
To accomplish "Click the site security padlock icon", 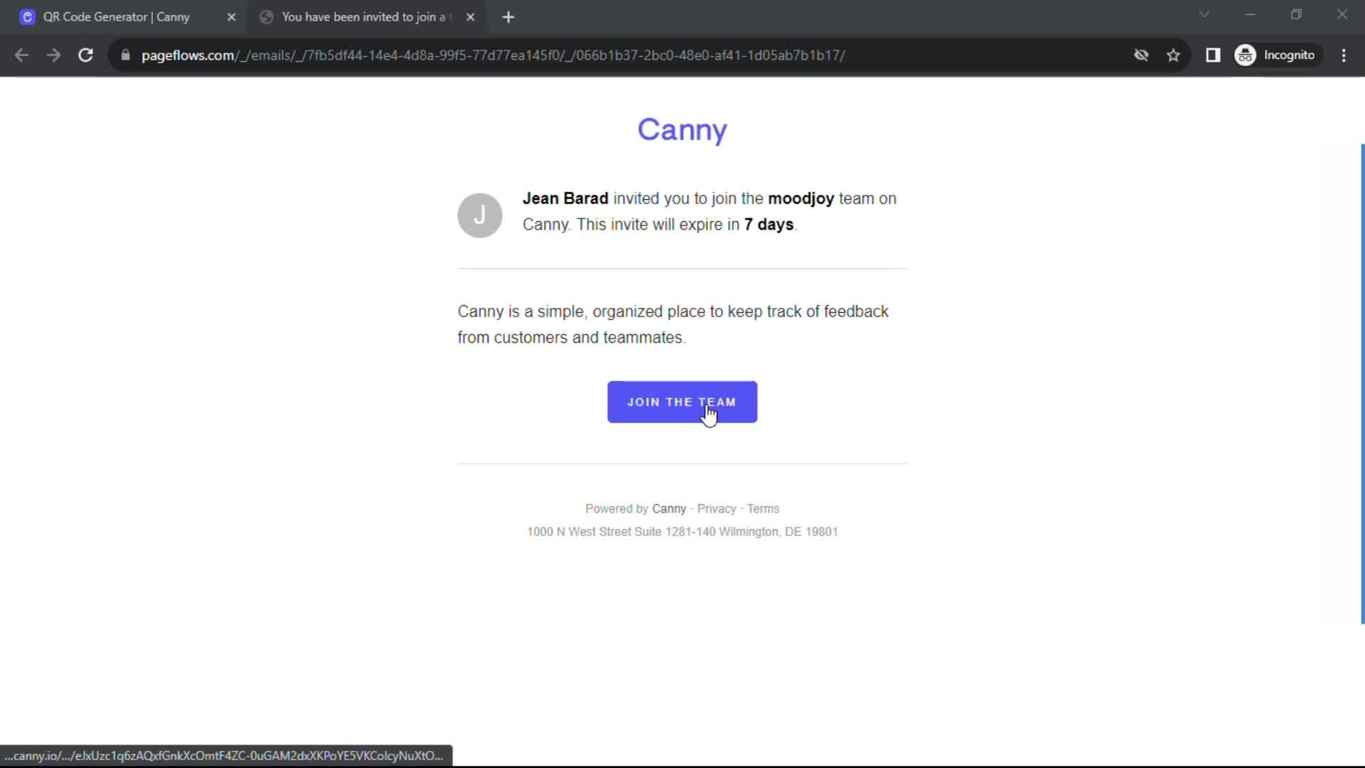I will point(125,55).
